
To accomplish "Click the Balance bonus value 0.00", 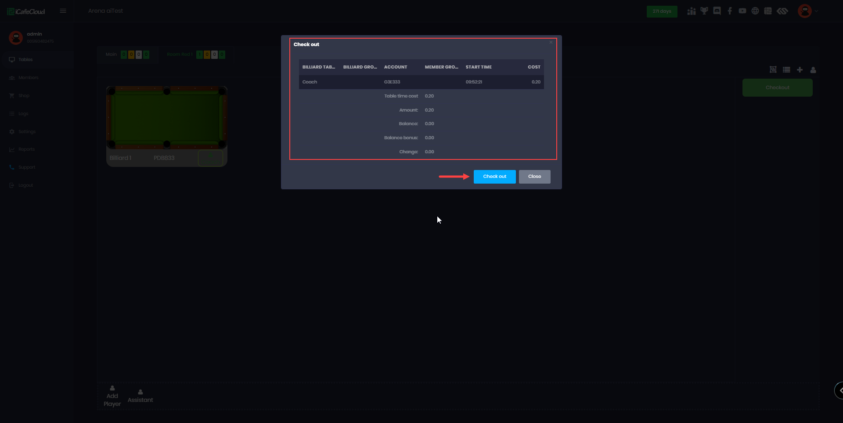I will pos(429,138).
